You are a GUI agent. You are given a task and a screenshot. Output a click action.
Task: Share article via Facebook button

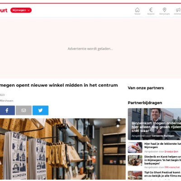(7, 110)
